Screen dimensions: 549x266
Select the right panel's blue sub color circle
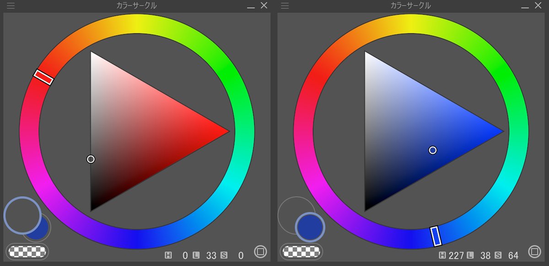point(310,227)
